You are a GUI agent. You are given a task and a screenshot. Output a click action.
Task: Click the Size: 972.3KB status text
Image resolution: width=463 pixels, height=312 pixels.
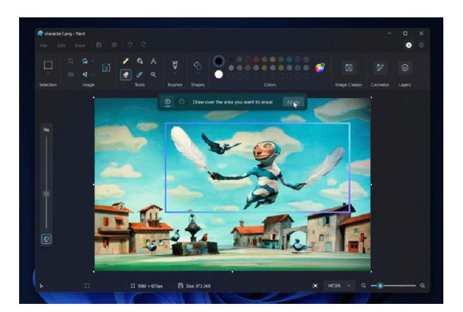coord(198,286)
